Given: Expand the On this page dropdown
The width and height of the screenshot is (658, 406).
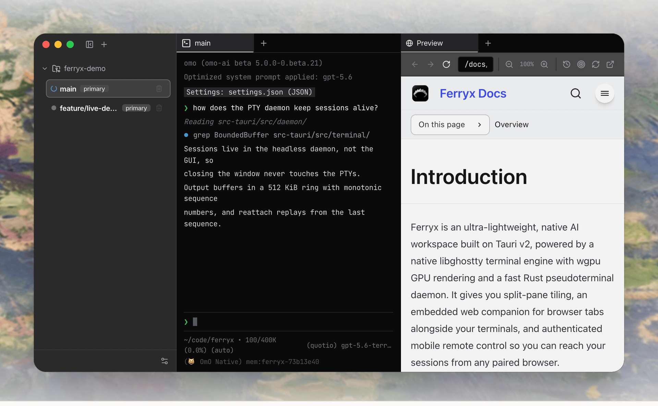Looking at the screenshot, I should coord(450,125).
